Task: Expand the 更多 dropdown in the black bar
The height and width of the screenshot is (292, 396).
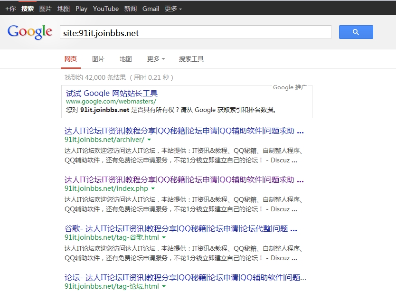Action: 173,9
